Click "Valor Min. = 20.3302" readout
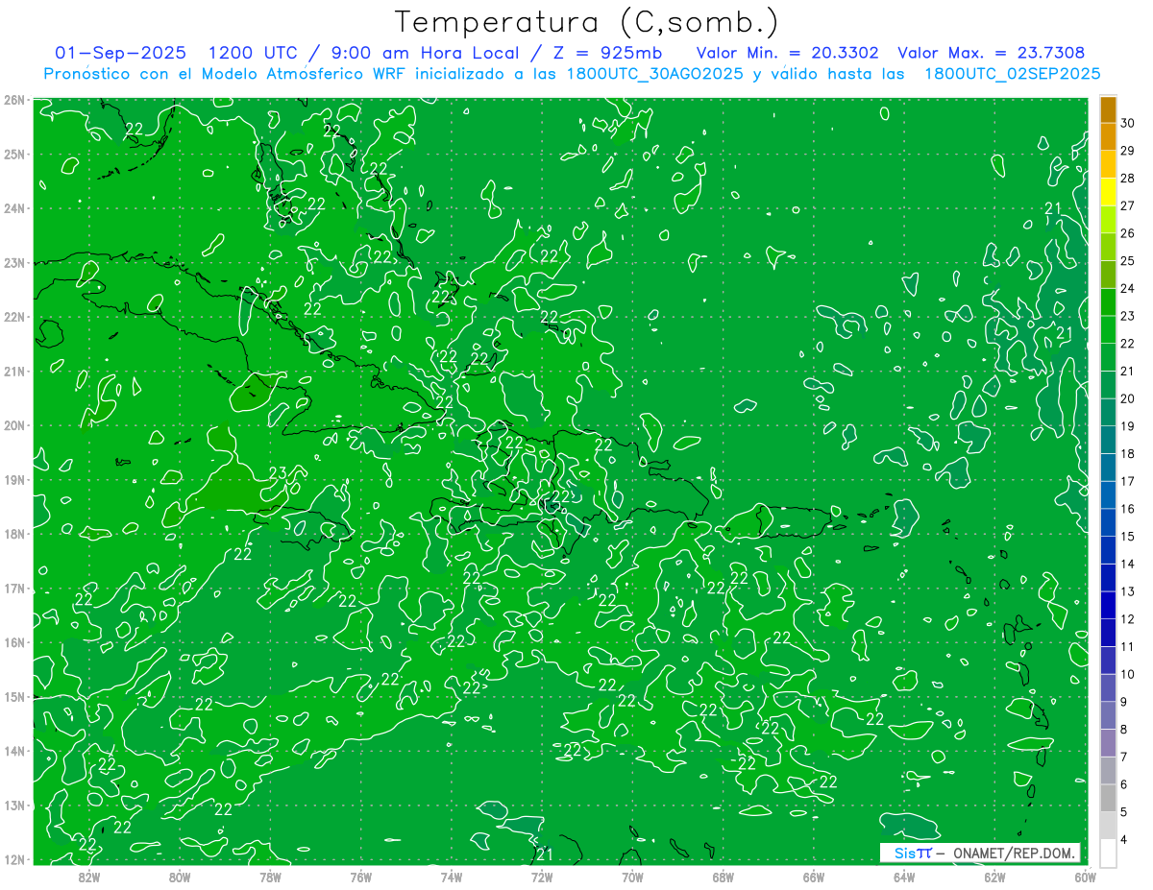Screen dimensions: 1153x890 click(788, 53)
